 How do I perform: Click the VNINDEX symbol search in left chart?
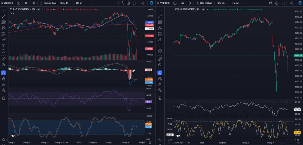pos(8,3)
